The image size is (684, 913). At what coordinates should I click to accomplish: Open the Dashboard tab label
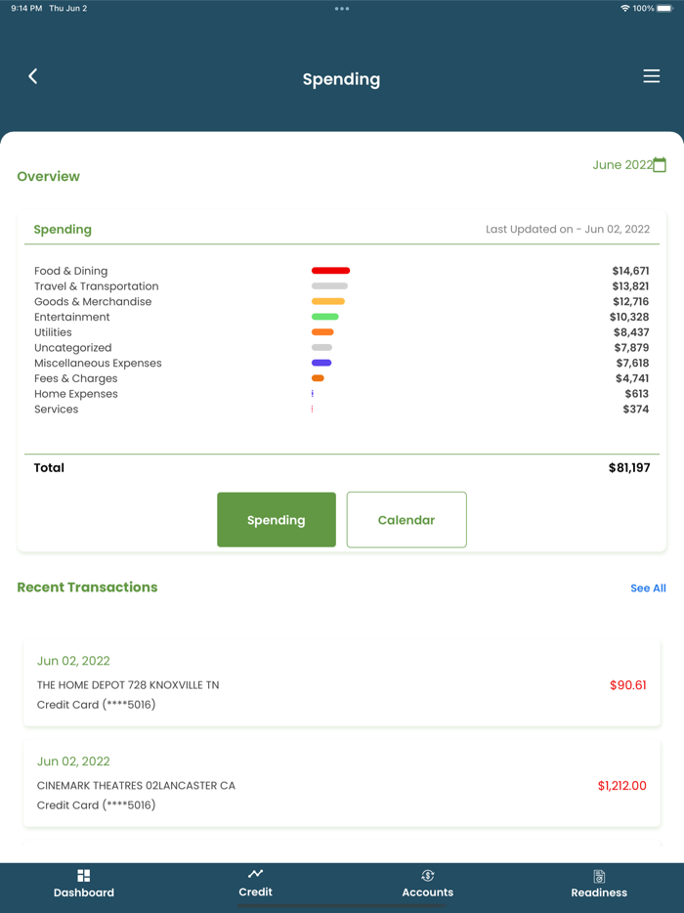pyautogui.click(x=84, y=892)
